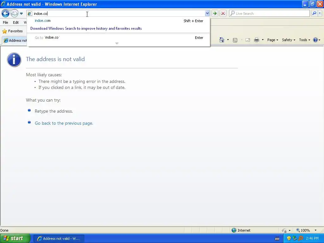This screenshot has width=324, height=243.
Task: Click the status bar privacy icon
Action: (284, 230)
